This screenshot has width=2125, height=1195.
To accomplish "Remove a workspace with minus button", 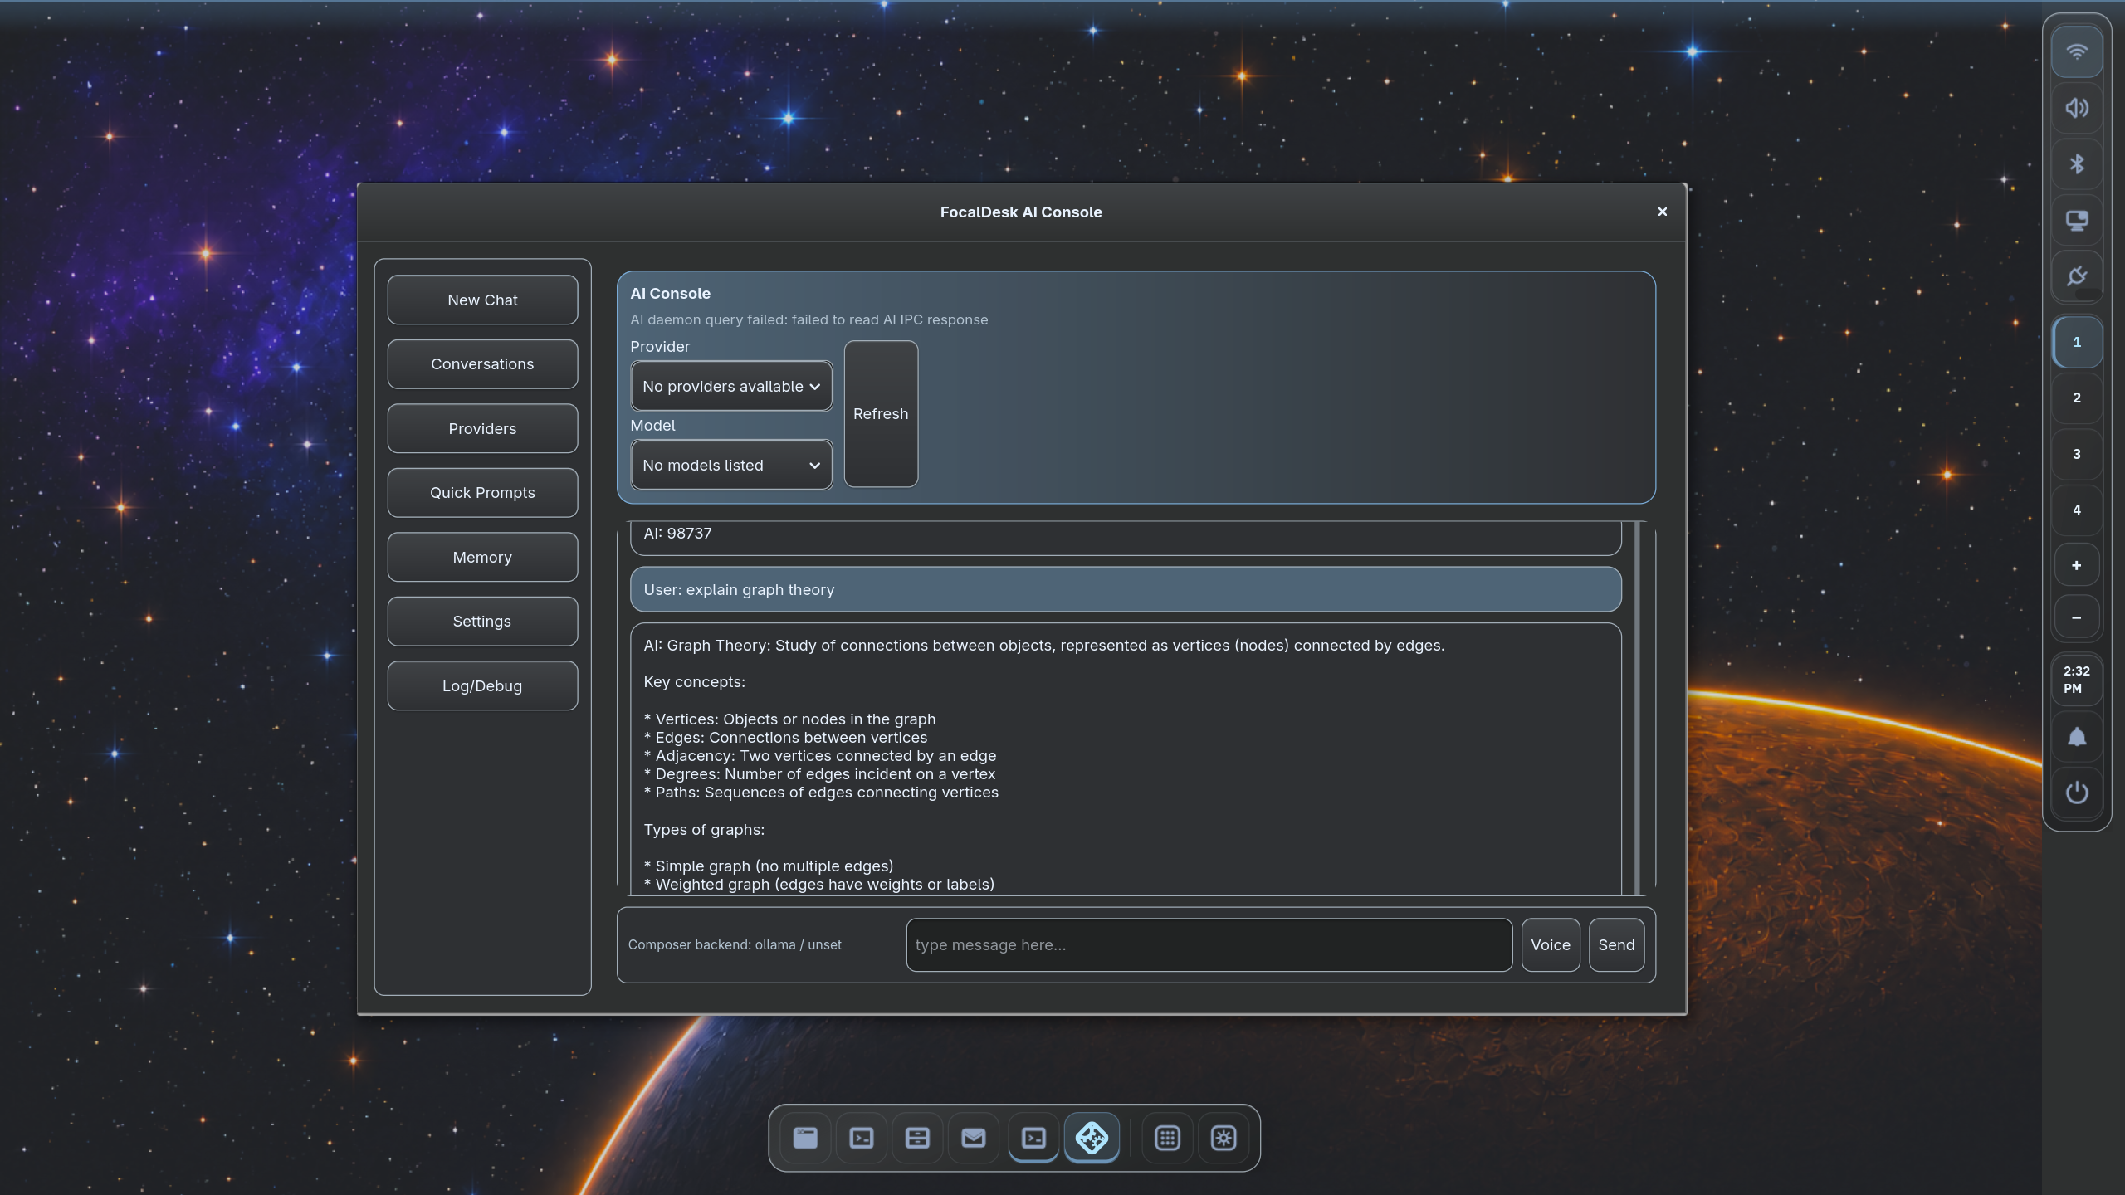I will coord(2077,617).
